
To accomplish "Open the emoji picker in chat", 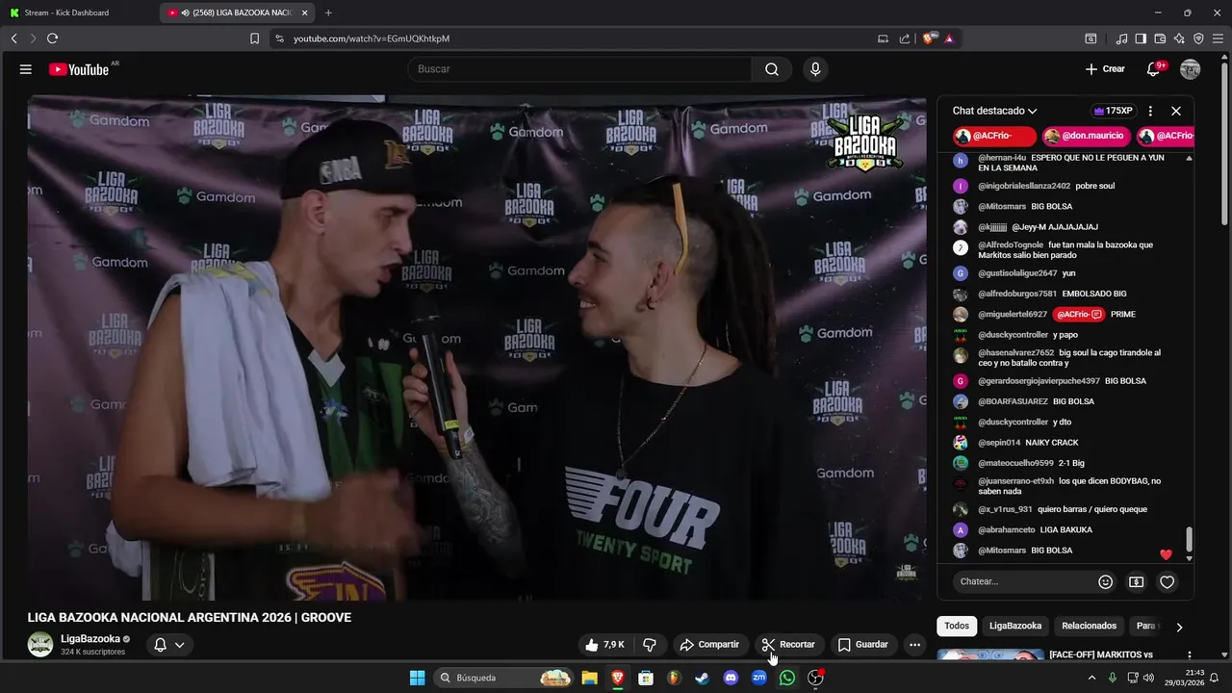I will (x=1106, y=582).
